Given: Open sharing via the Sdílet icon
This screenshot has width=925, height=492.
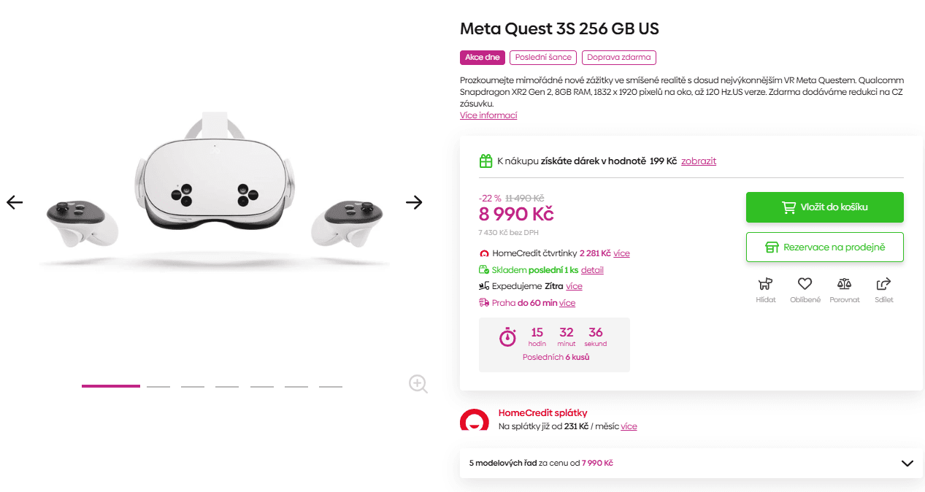Looking at the screenshot, I should tap(883, 284).
